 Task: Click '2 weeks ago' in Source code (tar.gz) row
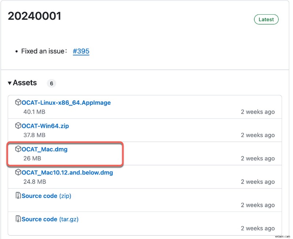[x=258, y=228]
